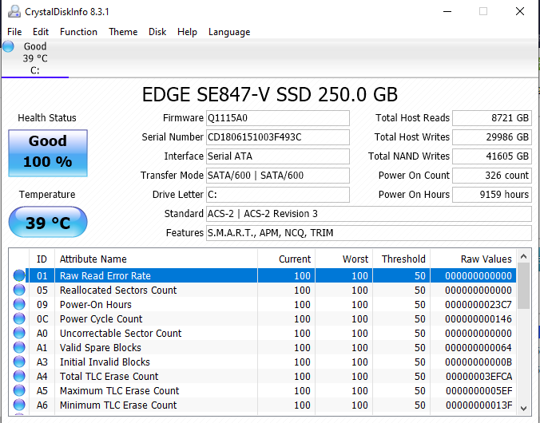Click the Interface field Serial ATA

277,156
